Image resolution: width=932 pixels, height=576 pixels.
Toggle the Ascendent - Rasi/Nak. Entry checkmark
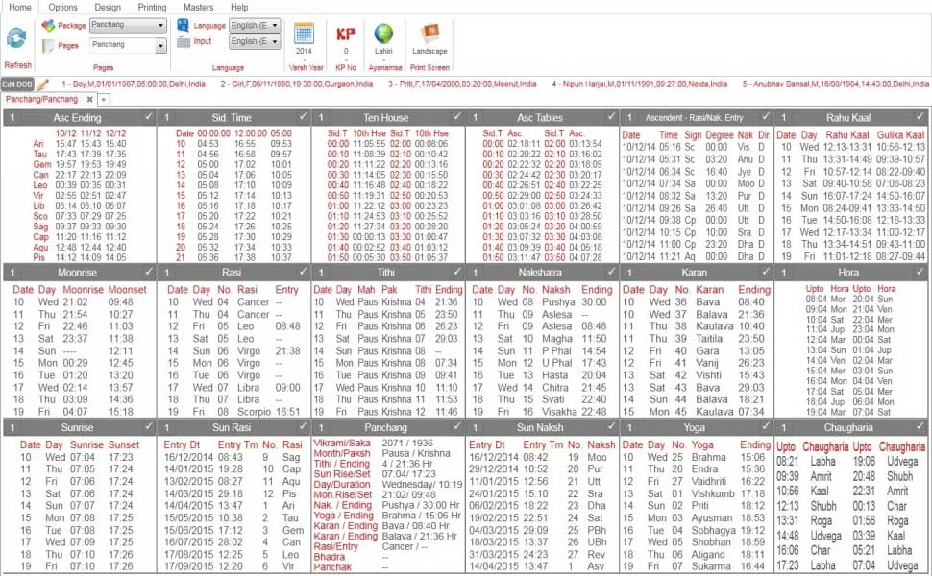click(x=766, y=117)
